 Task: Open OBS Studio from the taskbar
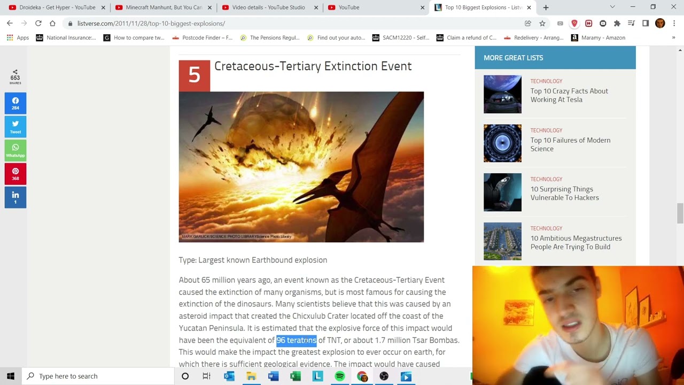pyautogui.click(x=384, y=376)
